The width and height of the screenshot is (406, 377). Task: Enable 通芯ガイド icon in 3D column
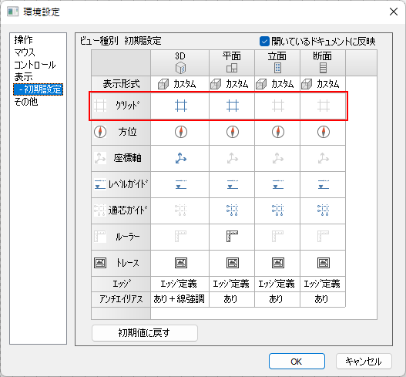coord(181,210)
